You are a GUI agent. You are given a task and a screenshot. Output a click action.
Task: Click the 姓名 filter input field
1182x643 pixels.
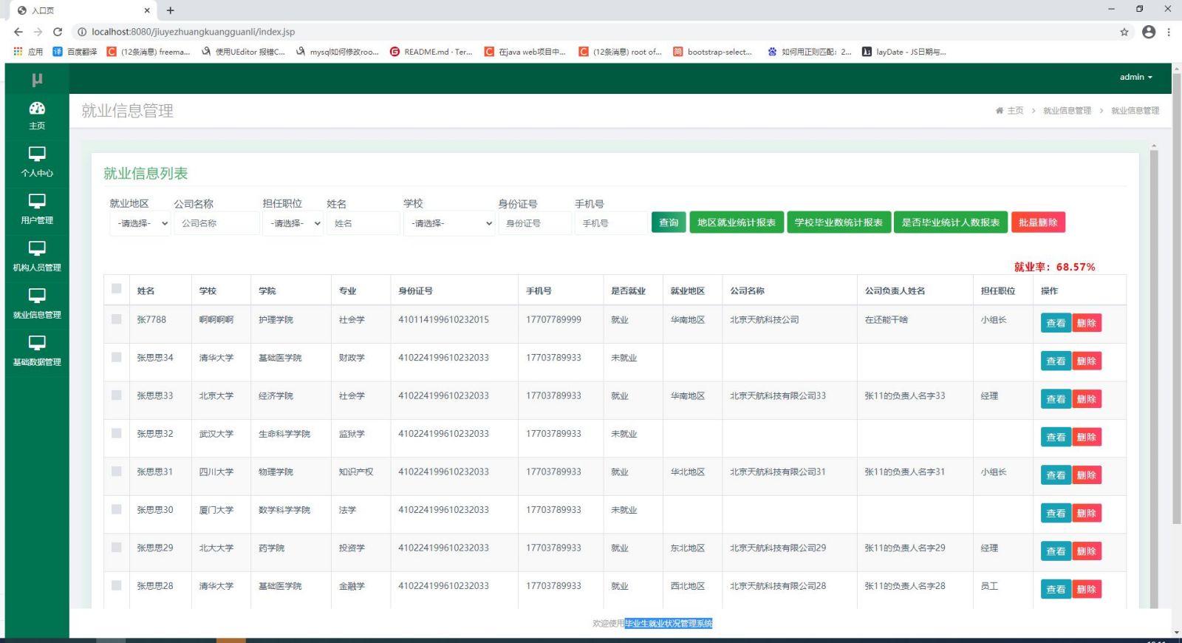363,223
